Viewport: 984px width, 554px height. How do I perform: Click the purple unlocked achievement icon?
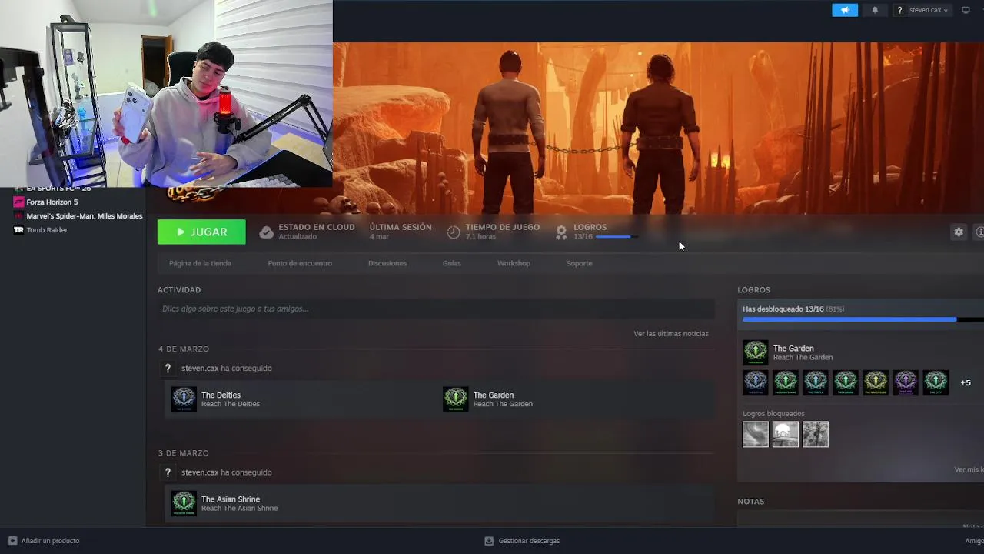click(x=906, y=382)
